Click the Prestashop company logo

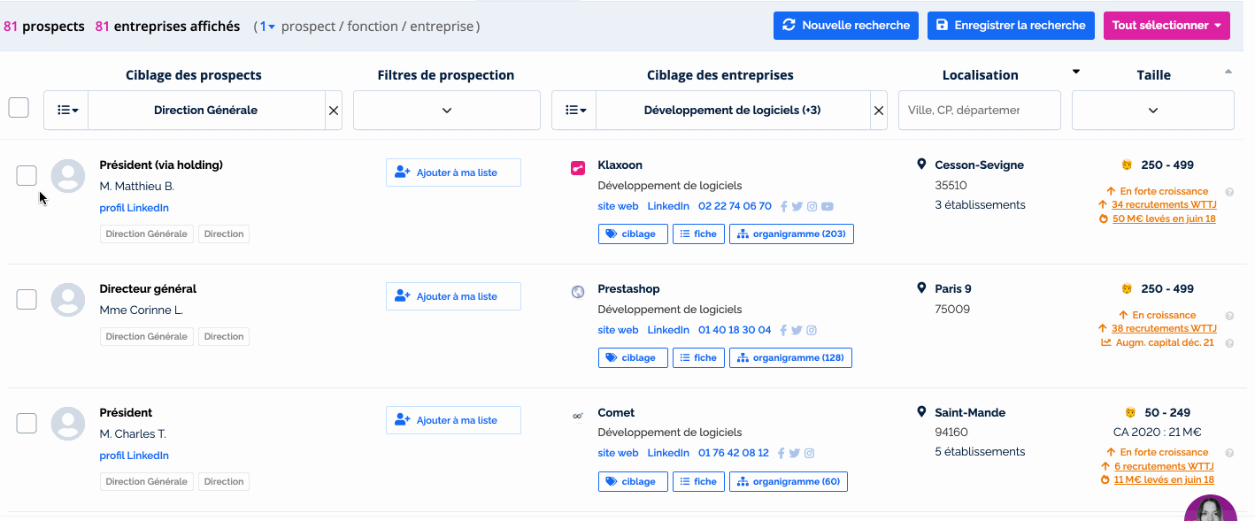(578, 291)
